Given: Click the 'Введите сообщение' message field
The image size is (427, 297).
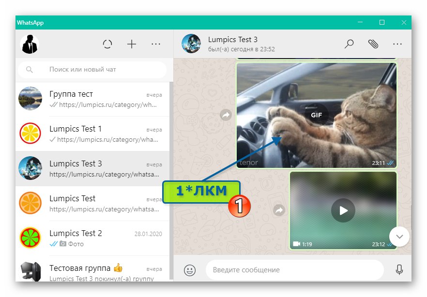Looking at the screenshot, I should (295, 270).
